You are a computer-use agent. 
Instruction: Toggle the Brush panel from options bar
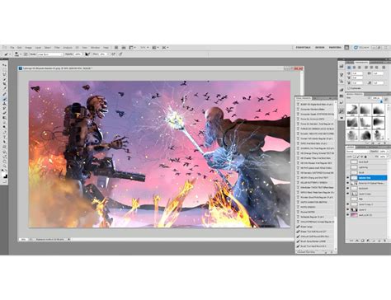click(26, 54)
